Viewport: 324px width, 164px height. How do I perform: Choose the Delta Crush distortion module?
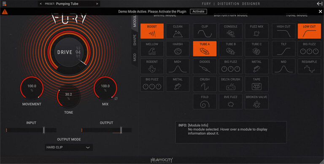pos(231,84)
